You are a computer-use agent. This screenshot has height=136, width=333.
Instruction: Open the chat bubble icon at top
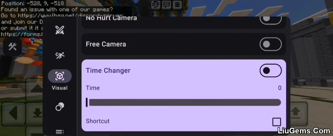click(x=166, y=4)
